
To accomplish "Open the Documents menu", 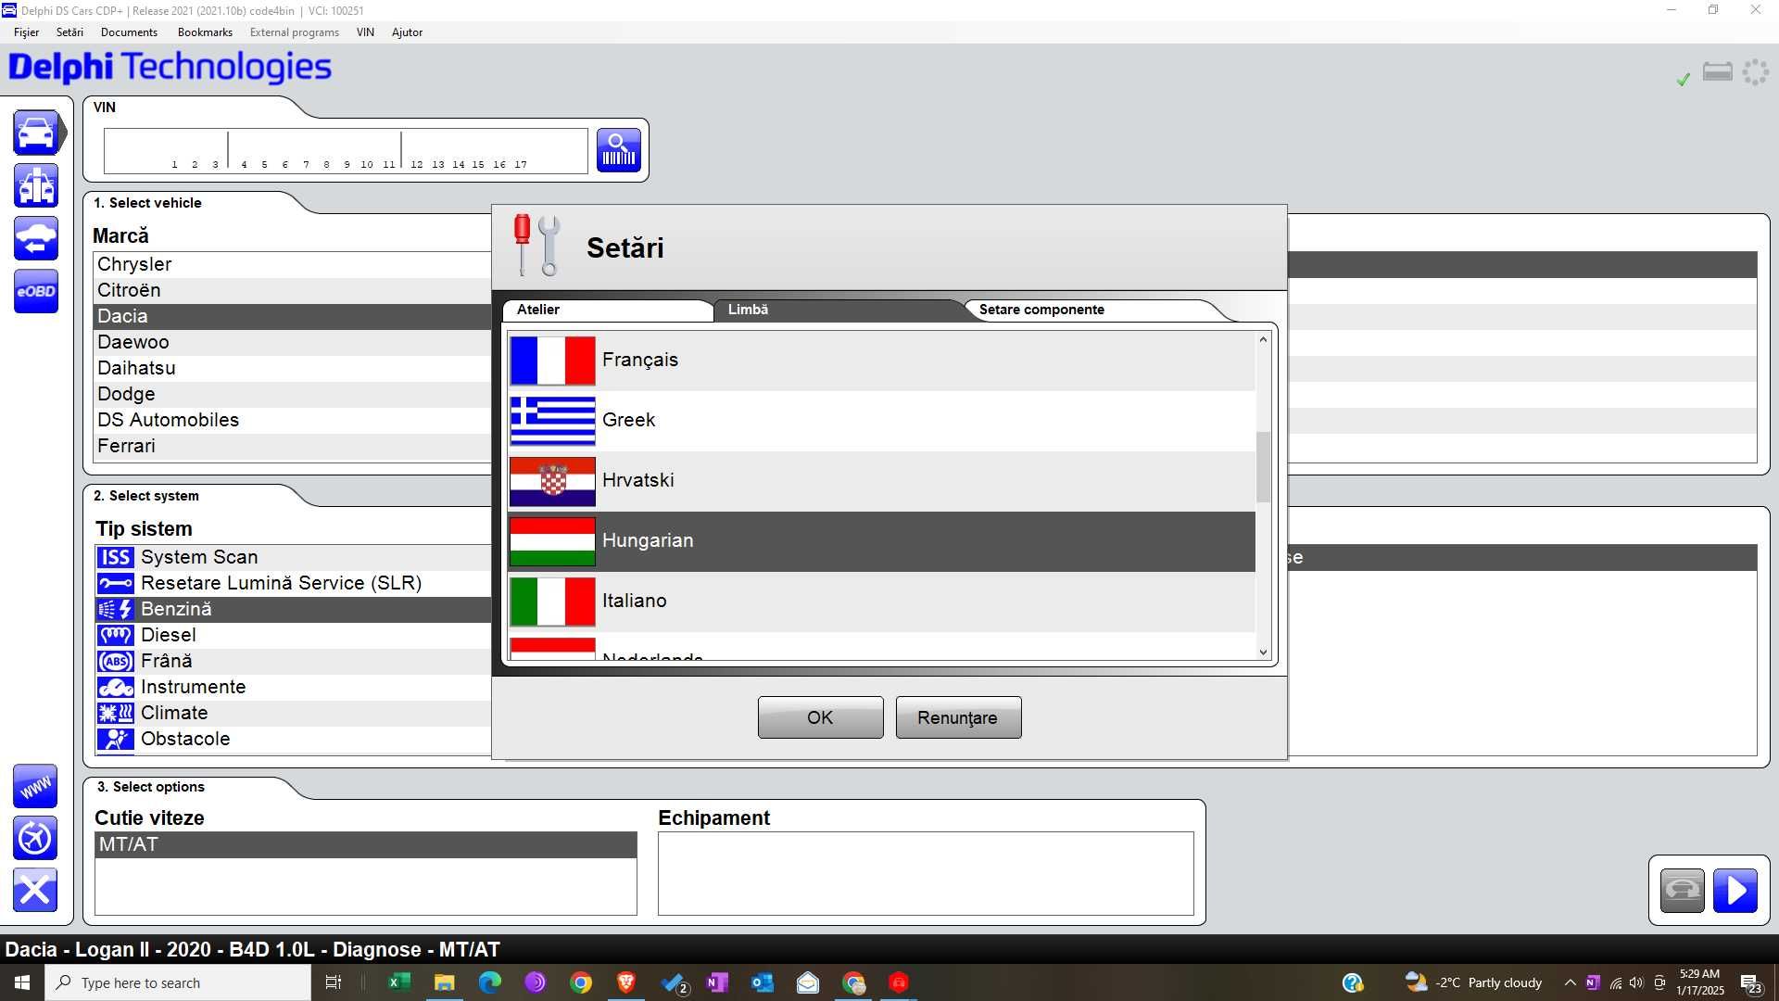I will (x=129, y=32).
